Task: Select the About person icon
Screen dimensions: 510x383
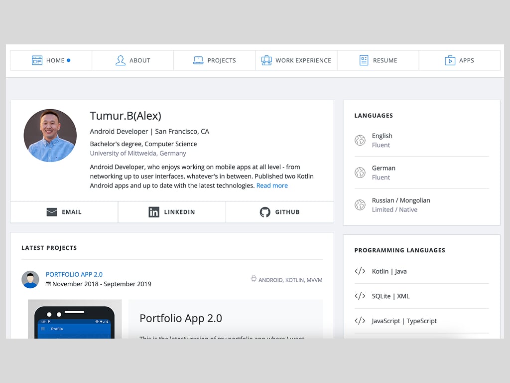Action: coord(120,60)
